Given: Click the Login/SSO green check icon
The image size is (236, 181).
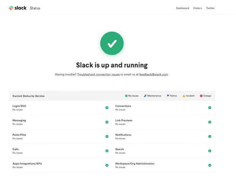Looking at the screenshot, I should pos(107,108).
